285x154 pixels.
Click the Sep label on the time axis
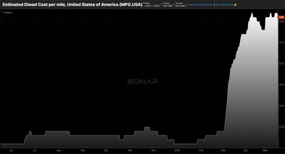[83, 150]
